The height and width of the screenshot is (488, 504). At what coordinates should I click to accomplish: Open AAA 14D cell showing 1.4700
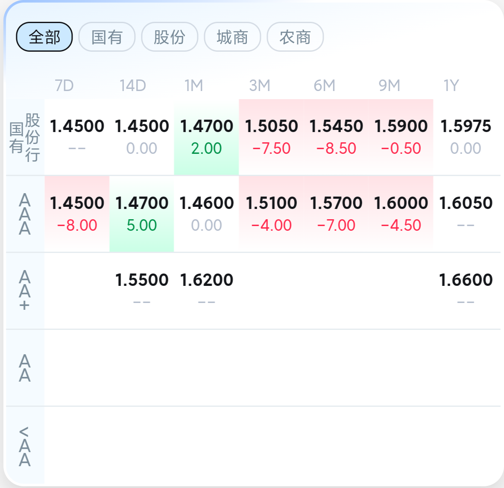(x=142, y=214)
